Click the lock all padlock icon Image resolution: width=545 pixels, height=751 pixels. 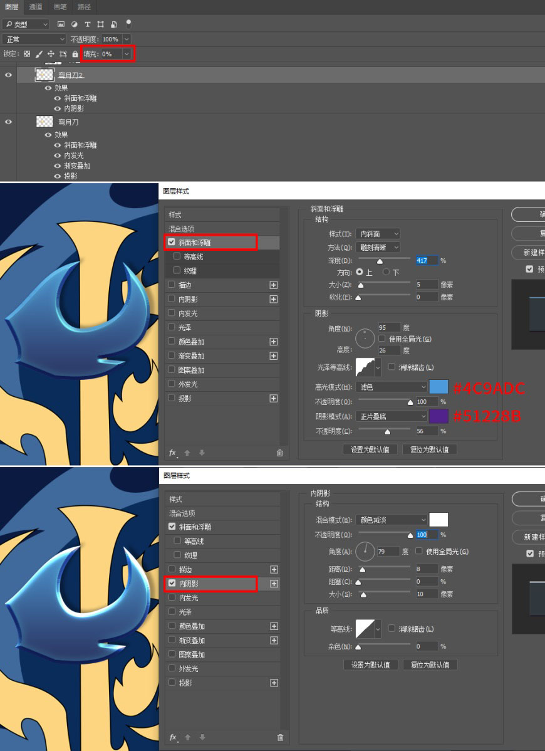point(75,54)
